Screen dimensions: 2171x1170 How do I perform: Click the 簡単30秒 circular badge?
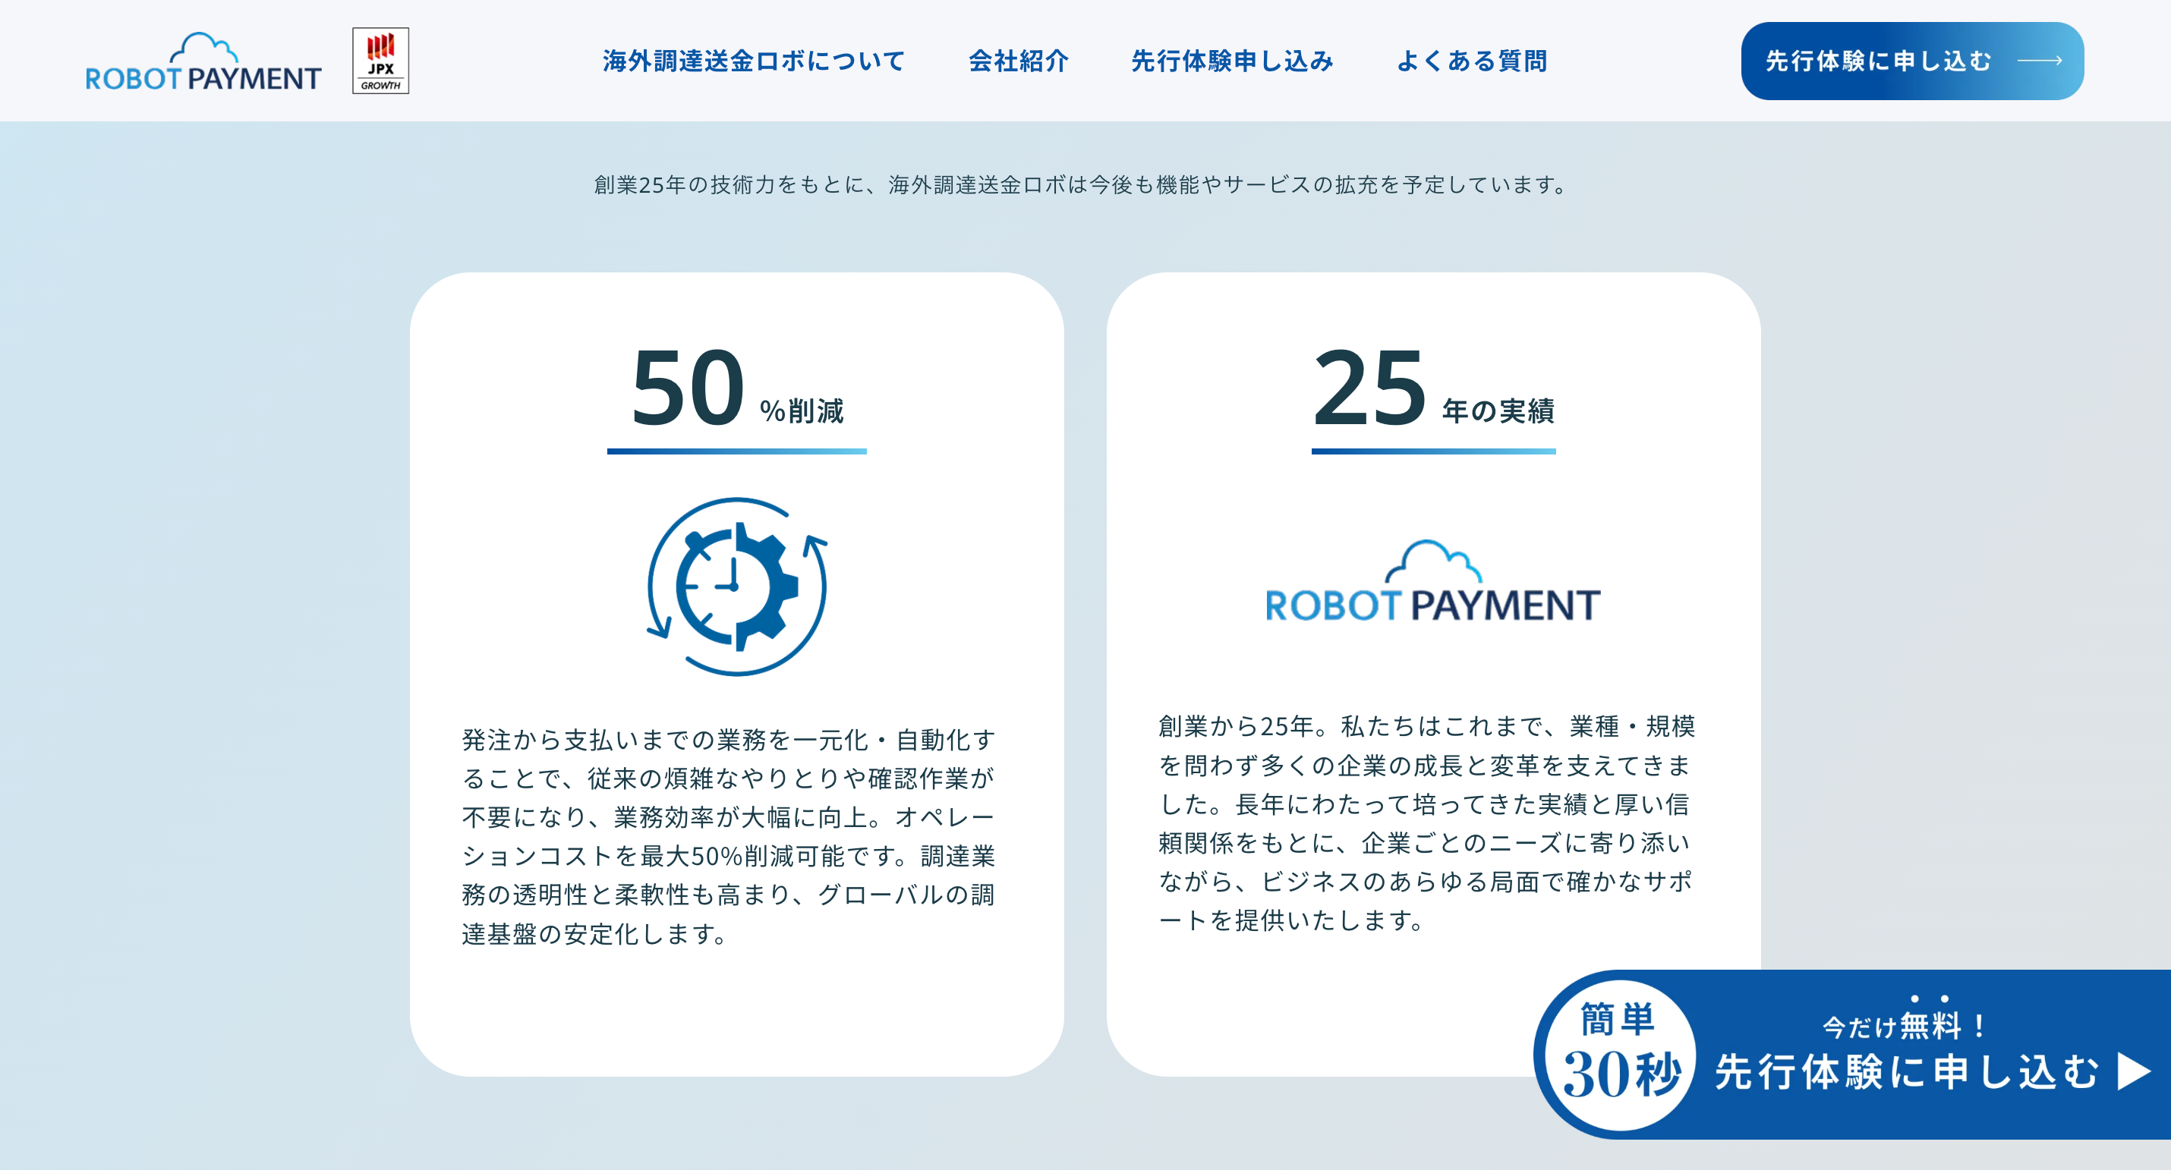point(1619,1055)
